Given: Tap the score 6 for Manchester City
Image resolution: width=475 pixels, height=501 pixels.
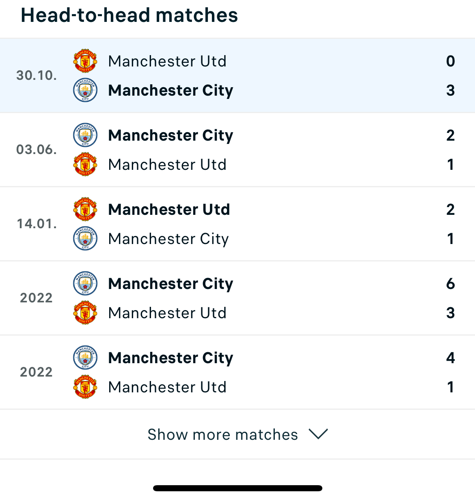Looking at the screenshot, I should tap(450, 284).
